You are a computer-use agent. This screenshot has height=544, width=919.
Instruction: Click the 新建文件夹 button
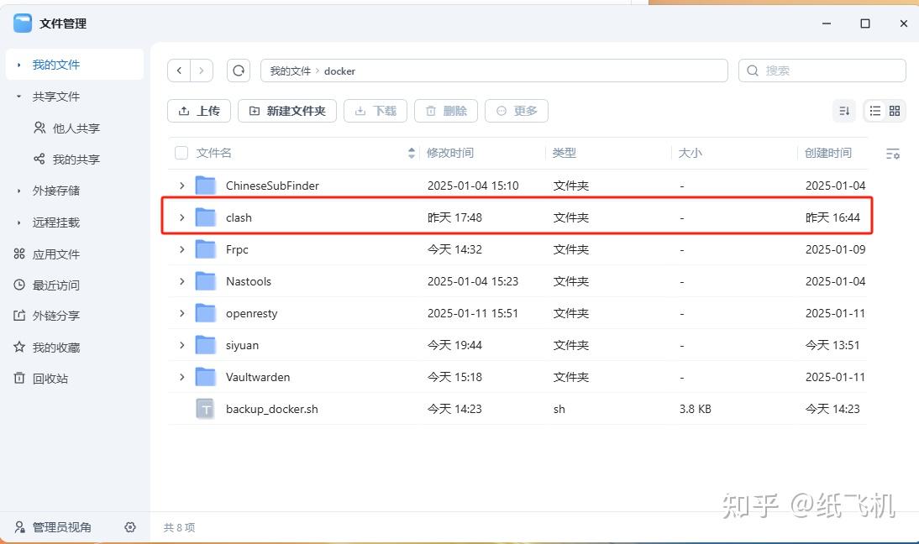(x=286, y=110)
